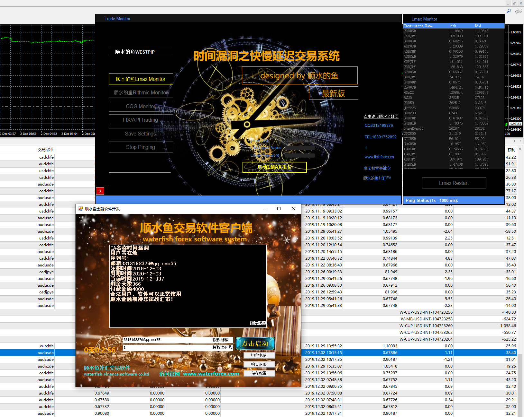The image size is (524, 417).
Task: Click the Ping Status status bar
Action: click(x=454, y=200)
